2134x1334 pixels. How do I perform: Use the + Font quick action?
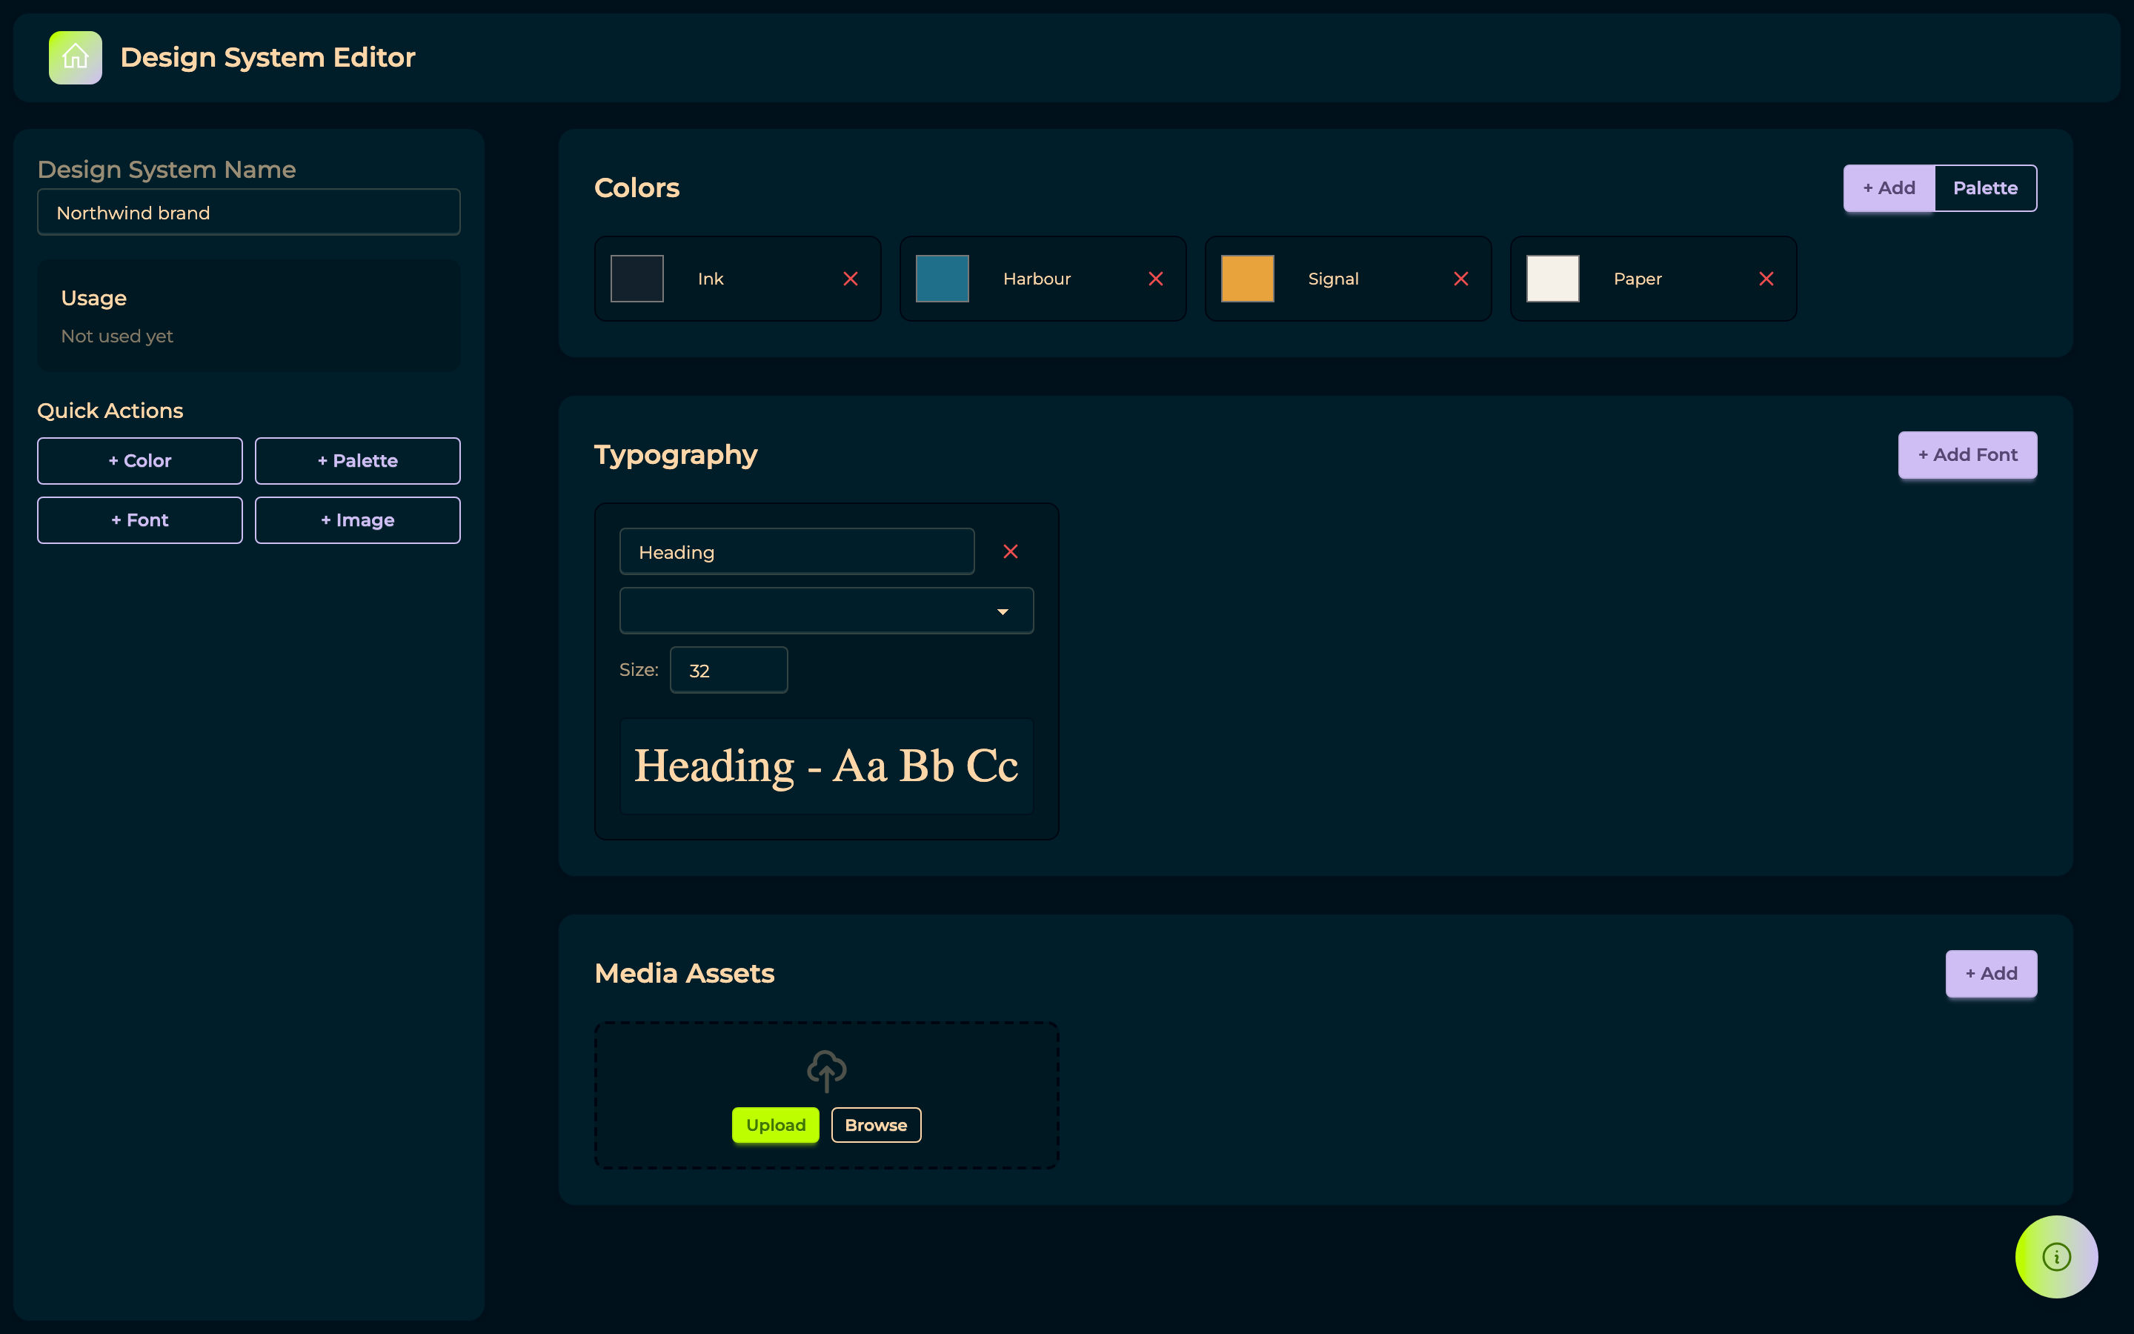pyautogui.click(x=139, y=520)
